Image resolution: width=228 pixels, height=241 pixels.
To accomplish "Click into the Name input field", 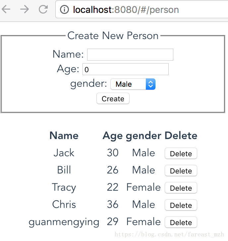I will [130, 55].
